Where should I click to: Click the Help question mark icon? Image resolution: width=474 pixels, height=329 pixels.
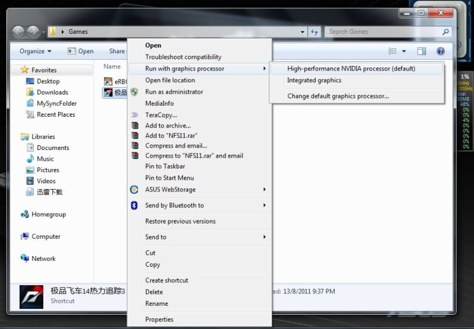click(x=440, y=52)
